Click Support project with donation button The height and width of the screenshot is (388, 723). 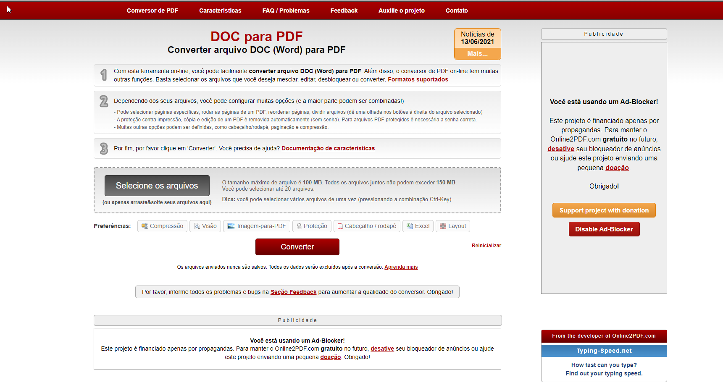point(604,210)
